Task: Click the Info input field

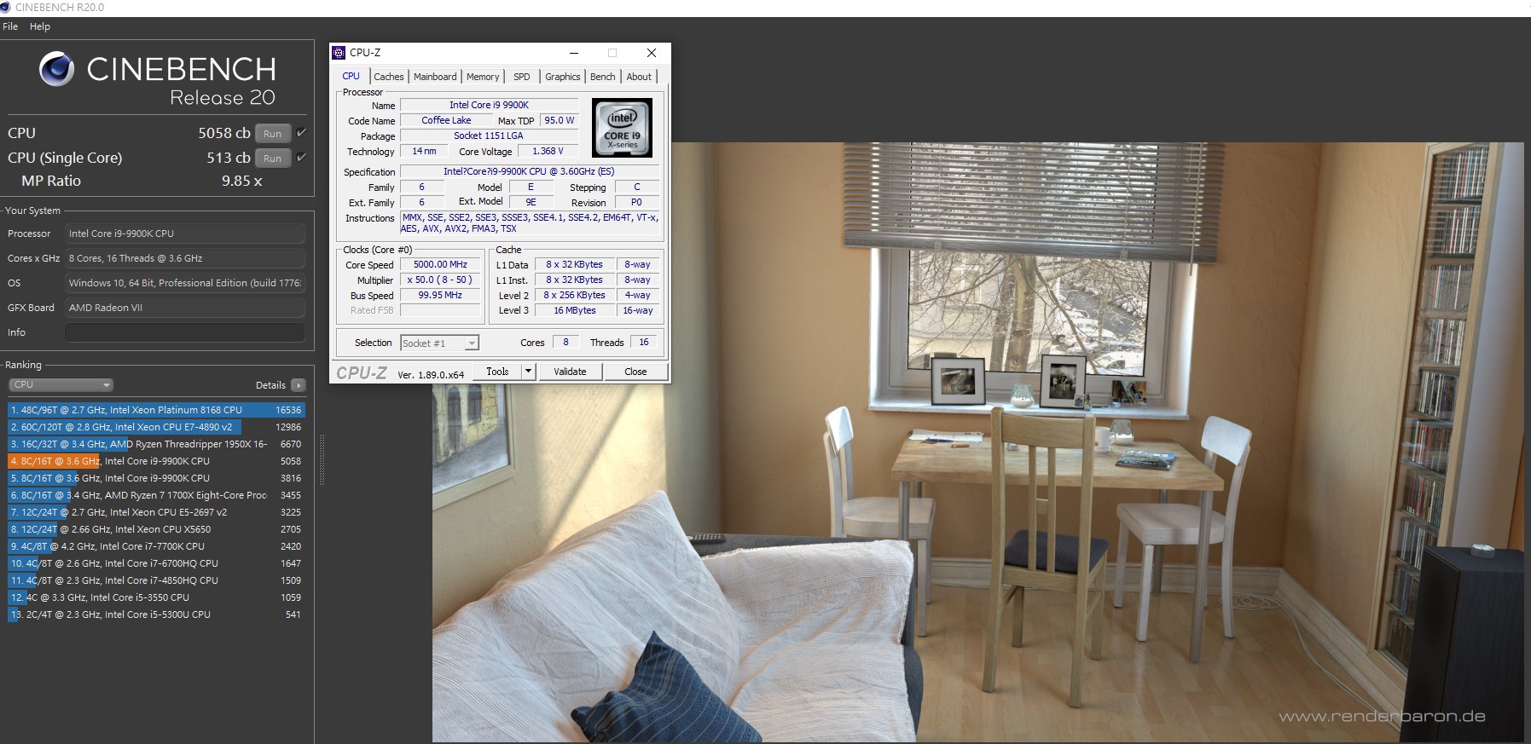Action: pos(185,332)
